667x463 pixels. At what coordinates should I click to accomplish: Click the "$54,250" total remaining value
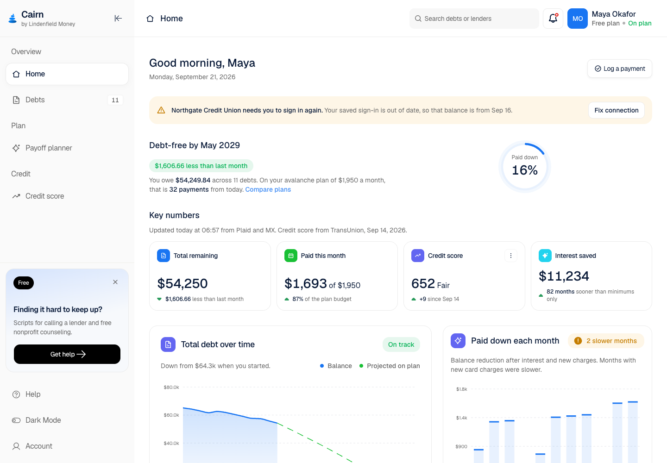click(182, 283)
